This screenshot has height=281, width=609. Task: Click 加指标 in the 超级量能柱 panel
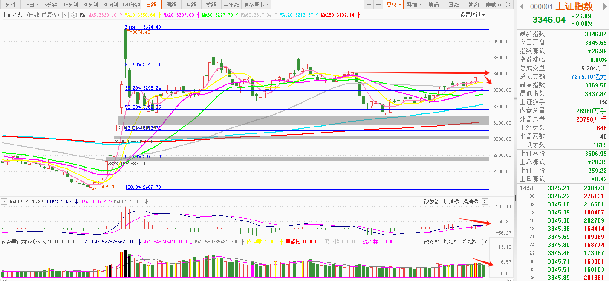pos(451,242)
